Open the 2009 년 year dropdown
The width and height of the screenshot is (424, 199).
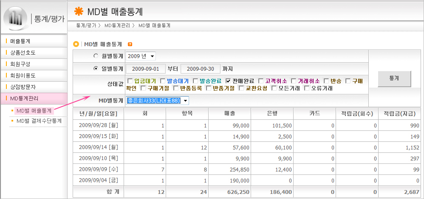[x=141, y=56]
